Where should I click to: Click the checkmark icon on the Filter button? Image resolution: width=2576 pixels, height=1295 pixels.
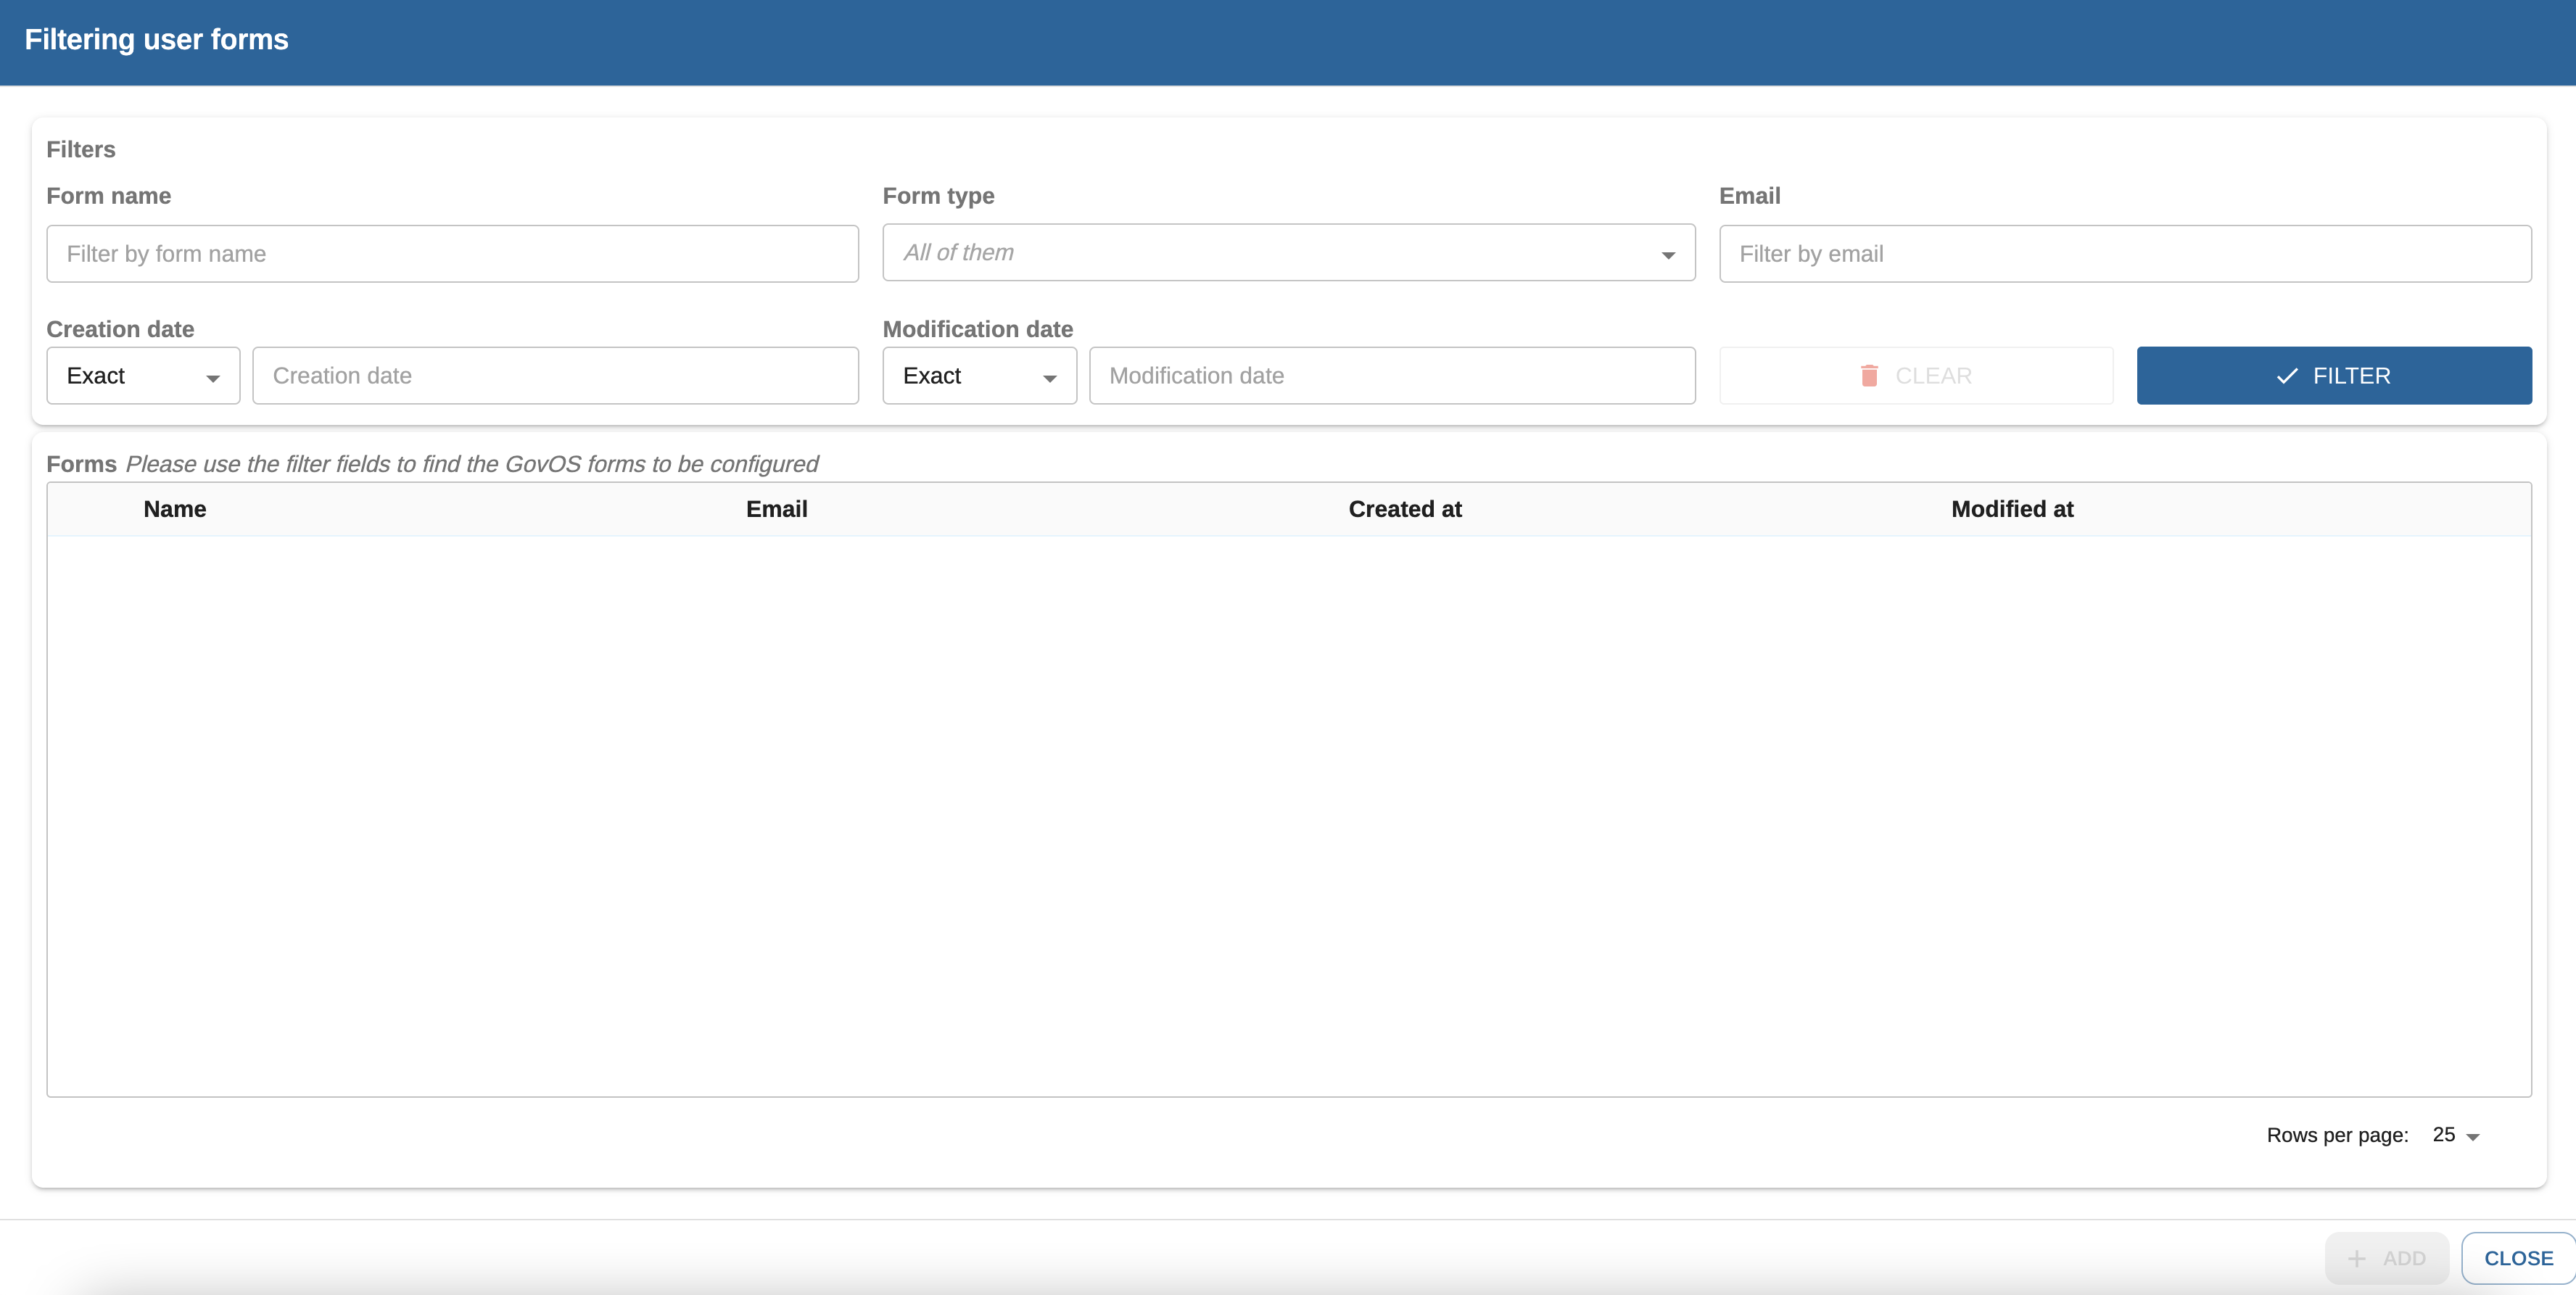(x=2286, y=376)
